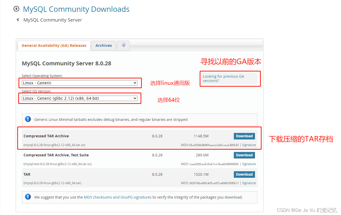Open the Select Operating System dropdown
The height and width of the screenshot is (215, 341).
tap(80, 83)
